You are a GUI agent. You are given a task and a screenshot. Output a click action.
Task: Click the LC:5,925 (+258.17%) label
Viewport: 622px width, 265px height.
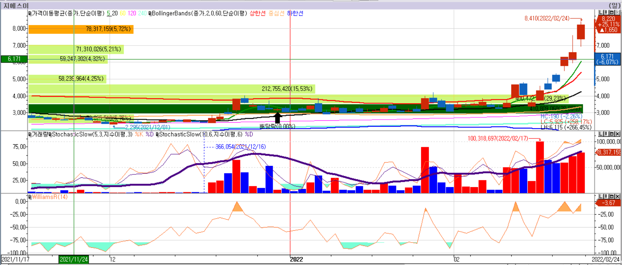click(x=566, y=122)
